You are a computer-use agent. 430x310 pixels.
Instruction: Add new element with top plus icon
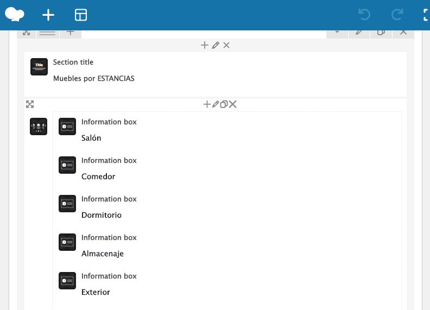coord(48,15)
